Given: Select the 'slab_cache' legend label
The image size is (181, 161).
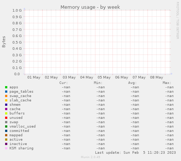Looking at the screenshot, I should click(20, 100).
